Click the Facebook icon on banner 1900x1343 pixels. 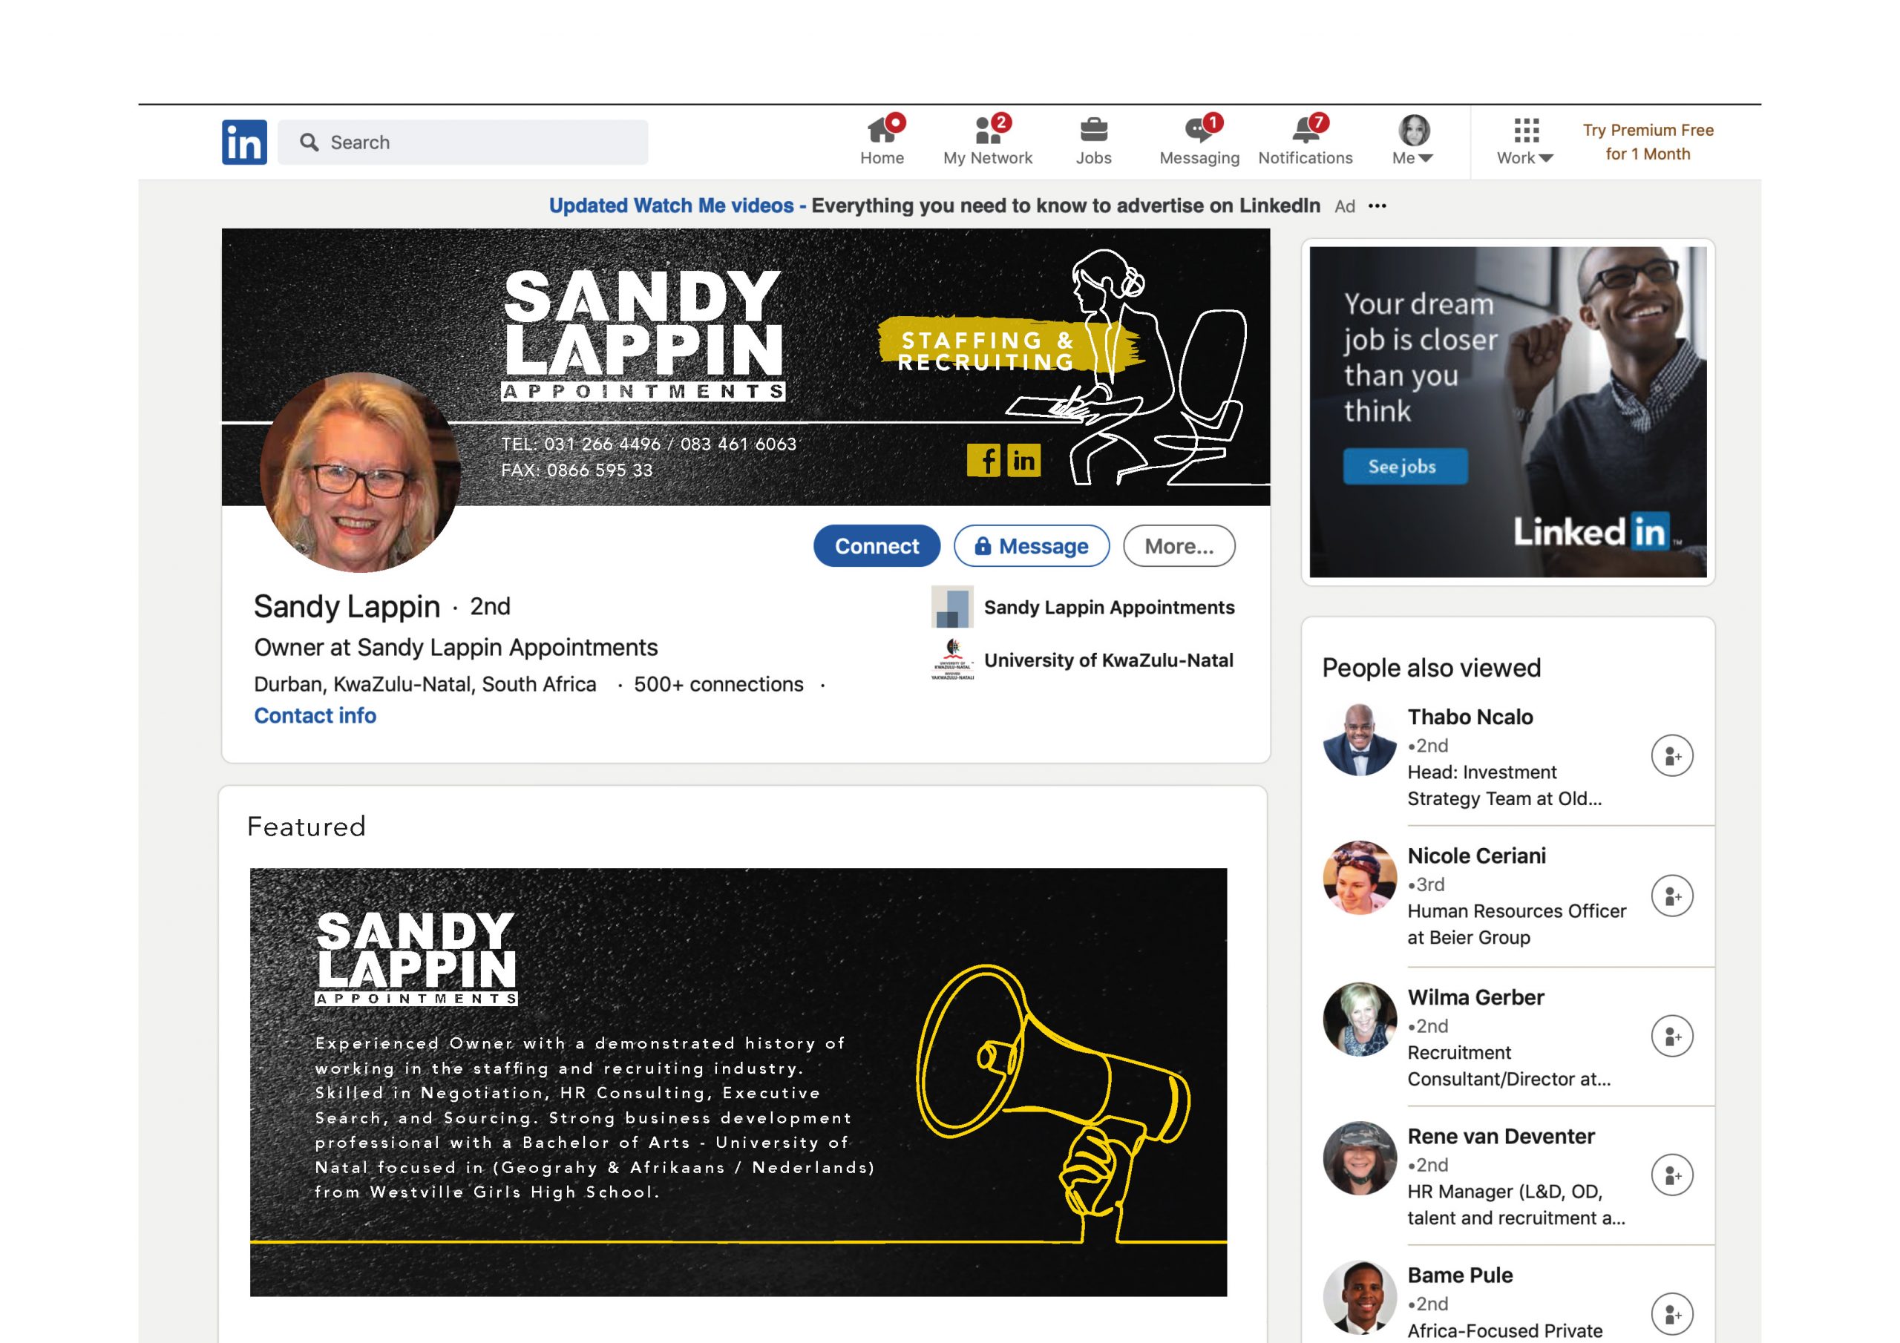click(983, 460)
